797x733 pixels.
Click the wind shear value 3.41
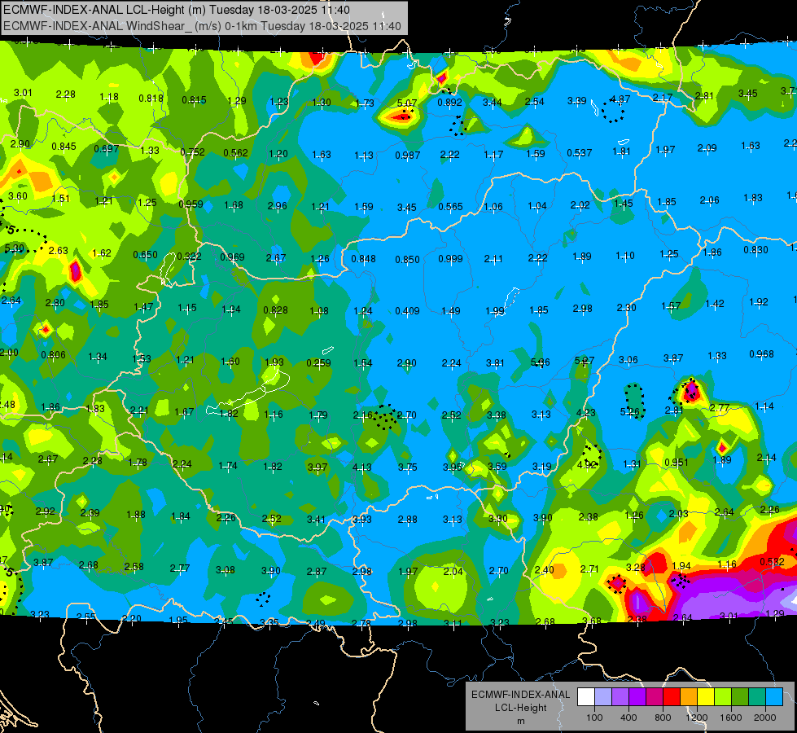click(x=316, y=520)
